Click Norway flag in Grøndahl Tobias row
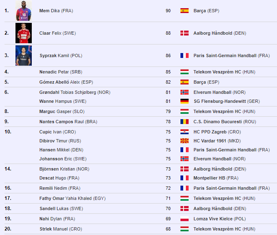Screen dimensions: 277x235 (x=184, y=92)
